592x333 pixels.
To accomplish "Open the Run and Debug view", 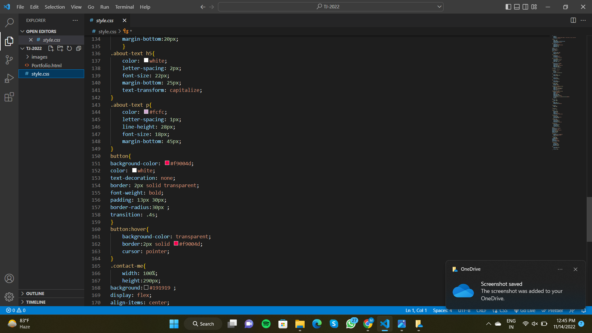I will click(9, 78).
